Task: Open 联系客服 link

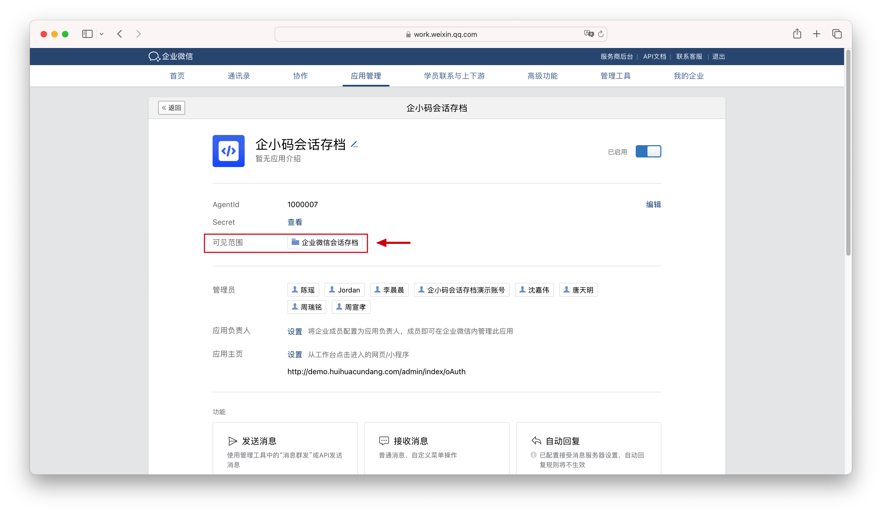Action: (x=689, y=57)
